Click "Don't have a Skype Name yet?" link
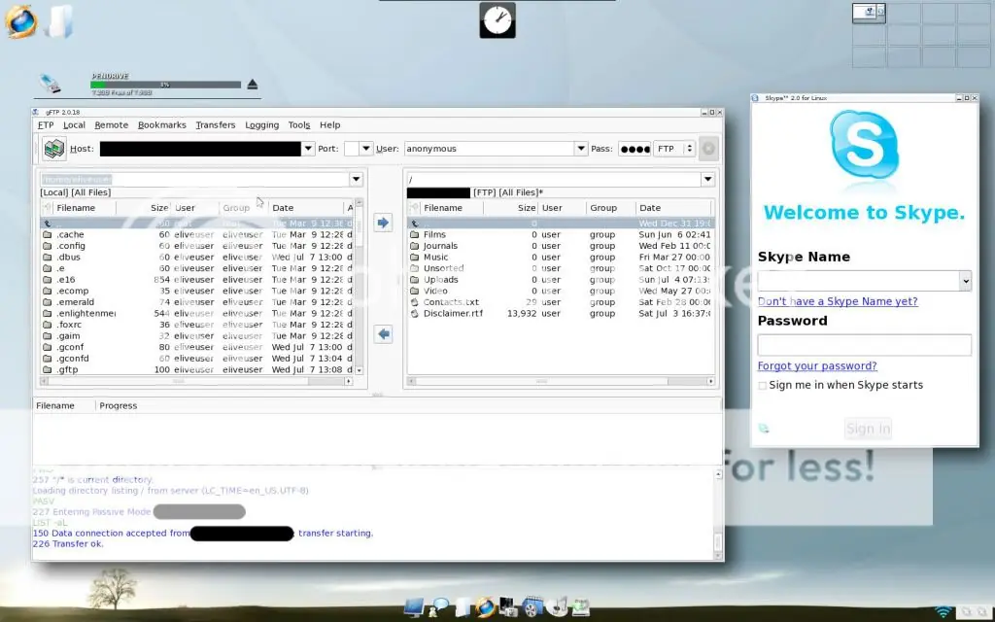 pyautogui.click(x=838, y=301)
